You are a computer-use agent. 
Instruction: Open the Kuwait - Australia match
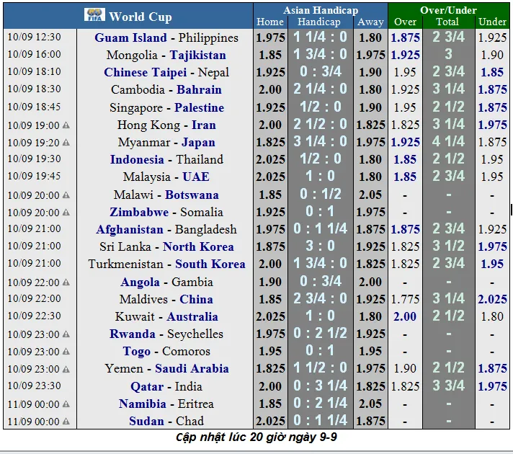(x=166, y=316)
